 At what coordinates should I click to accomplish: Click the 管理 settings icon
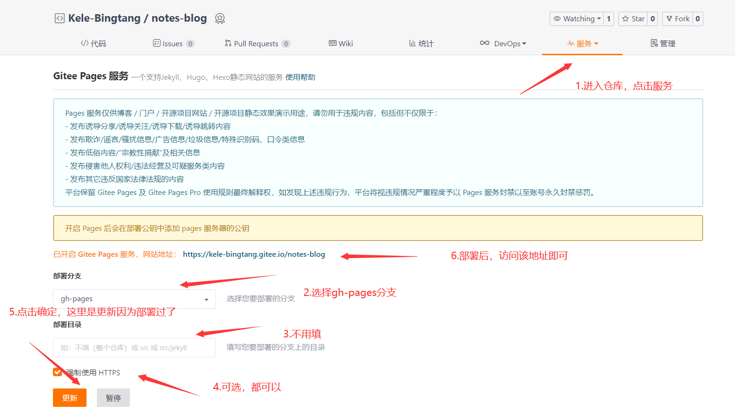pos(654,43)
